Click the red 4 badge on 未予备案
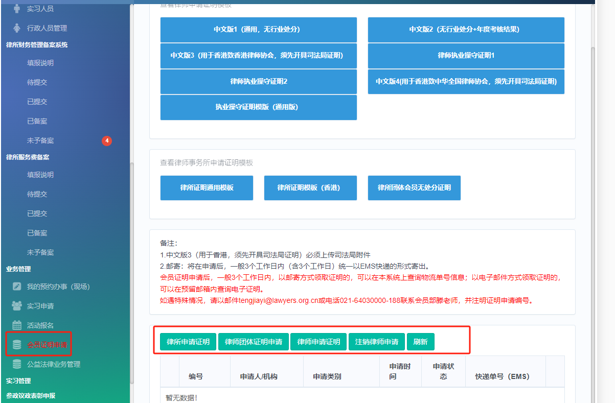The height and width of the screenshot is (403, 615). [107, 140]
